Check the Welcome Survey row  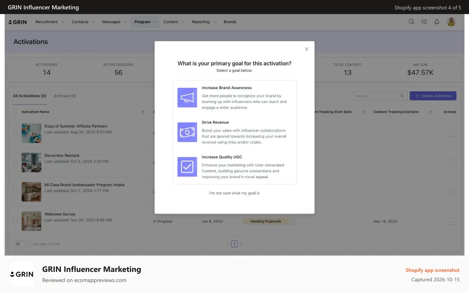pos(15,221)
